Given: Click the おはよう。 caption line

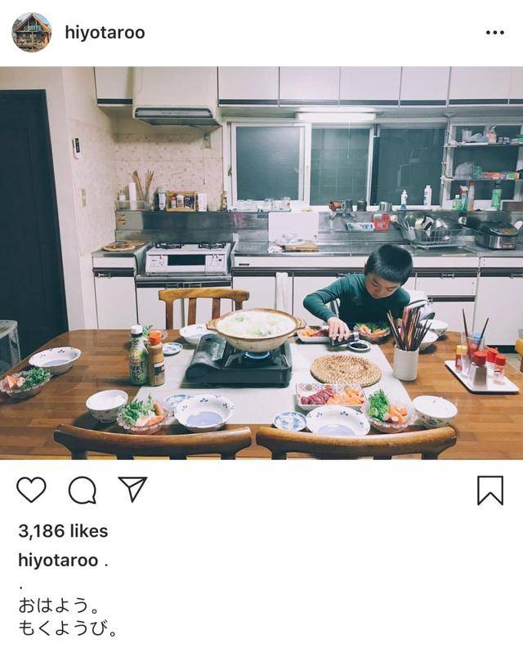Looking at the screenshot, I should pos(59,606).
